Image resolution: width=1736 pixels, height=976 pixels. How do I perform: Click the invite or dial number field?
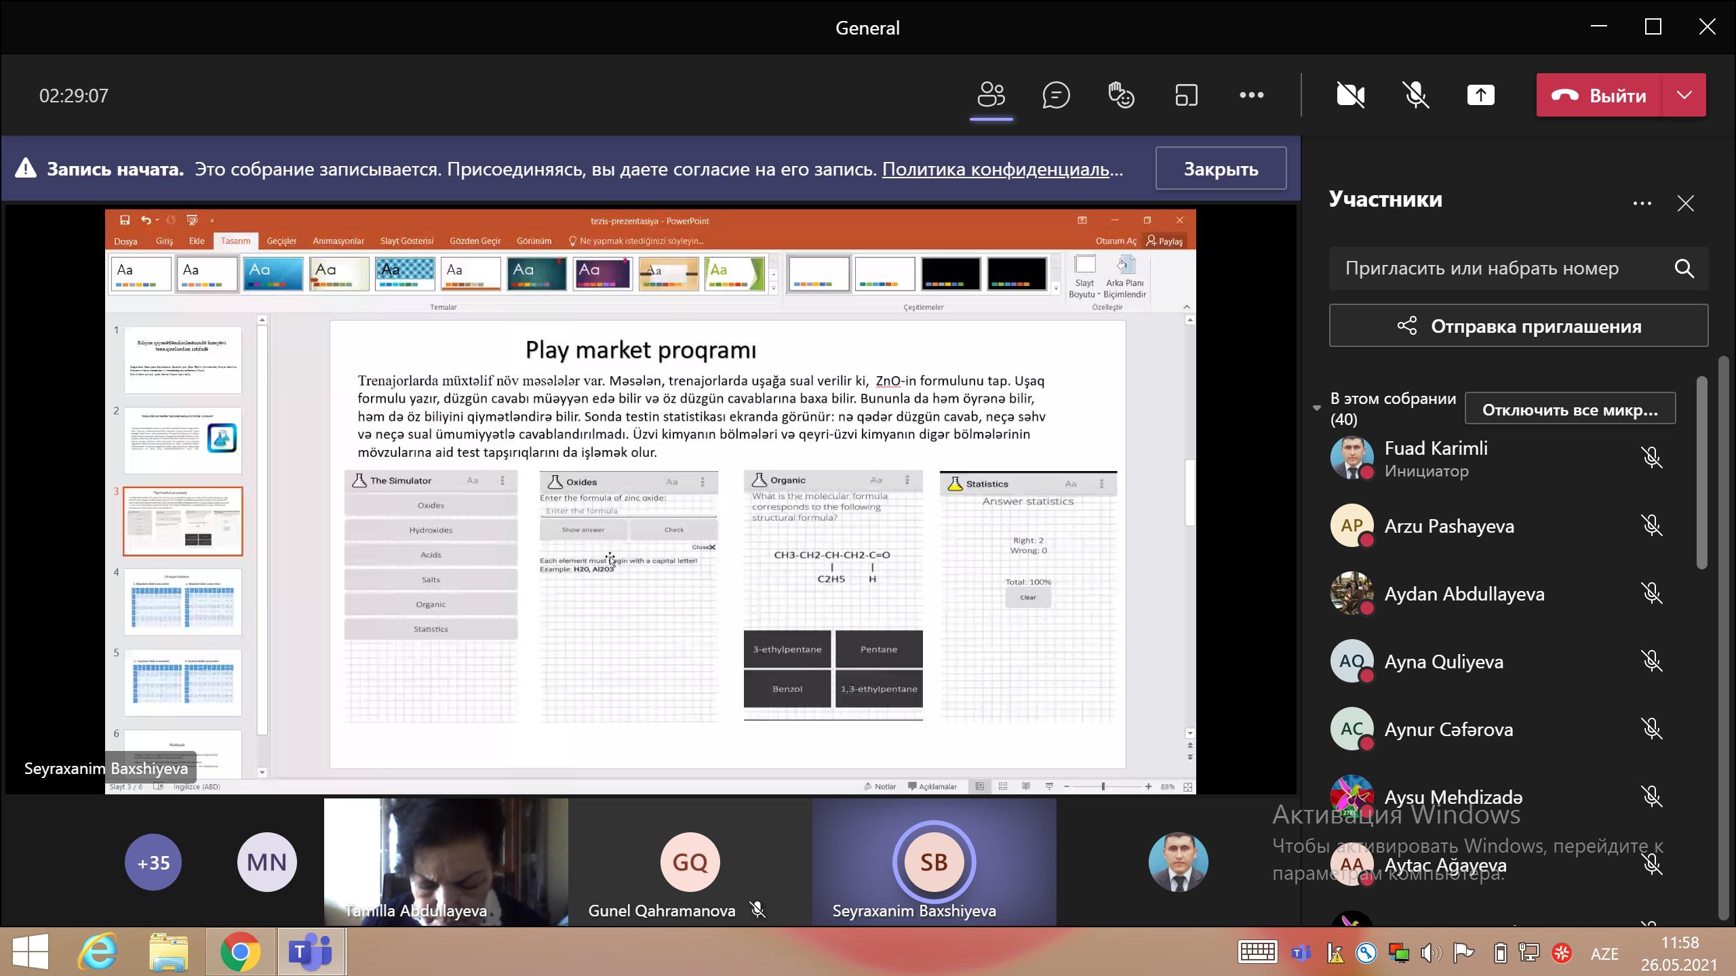1482,269
